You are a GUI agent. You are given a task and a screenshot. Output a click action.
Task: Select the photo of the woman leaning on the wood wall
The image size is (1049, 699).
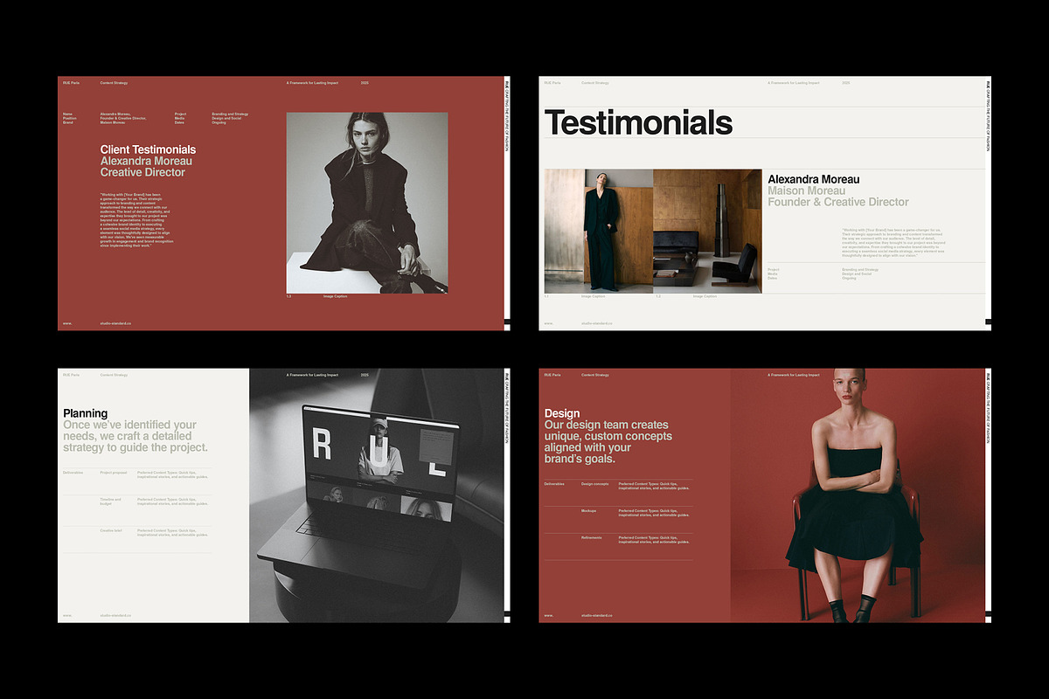(x=599, y=231)
